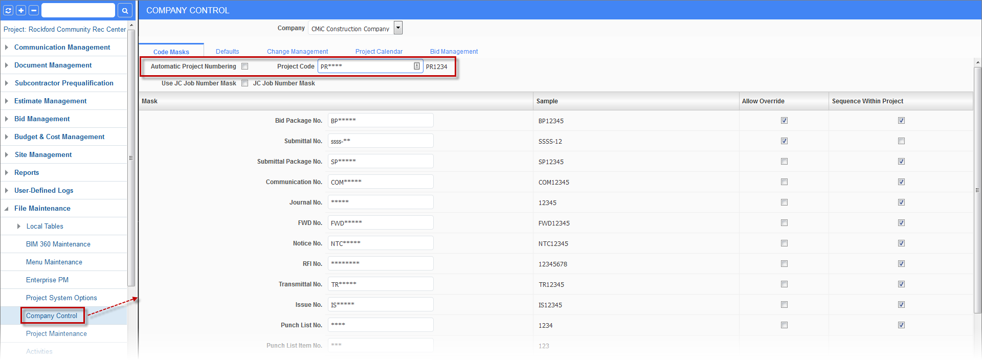The width and height of the screenshot is (982, 360).
Task: Toggle Use JC Job Number Mask checkbox
Action: point(245,83)
